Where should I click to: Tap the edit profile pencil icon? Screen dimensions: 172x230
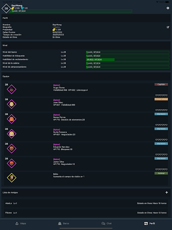pyautogui.click(x=168, y=27)
